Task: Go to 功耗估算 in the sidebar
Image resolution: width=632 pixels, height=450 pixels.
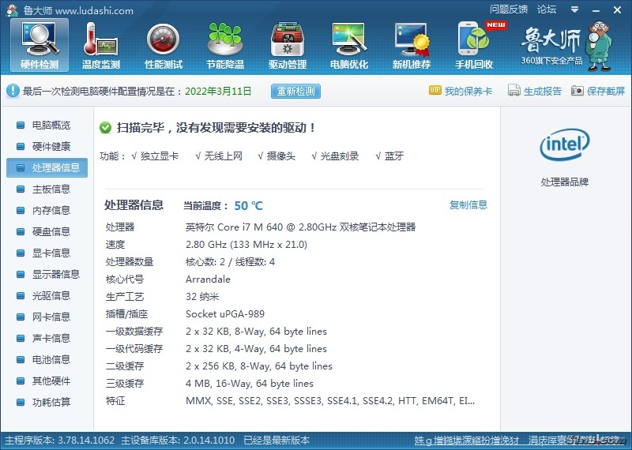Action: coord(51,403)
